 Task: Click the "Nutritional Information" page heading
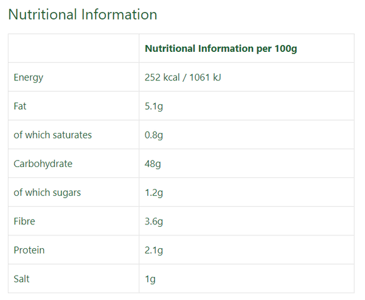[x=82, y=15]
